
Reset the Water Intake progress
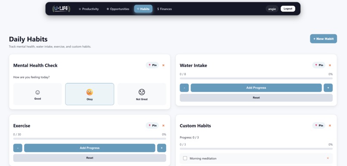[x=256, y=98]
